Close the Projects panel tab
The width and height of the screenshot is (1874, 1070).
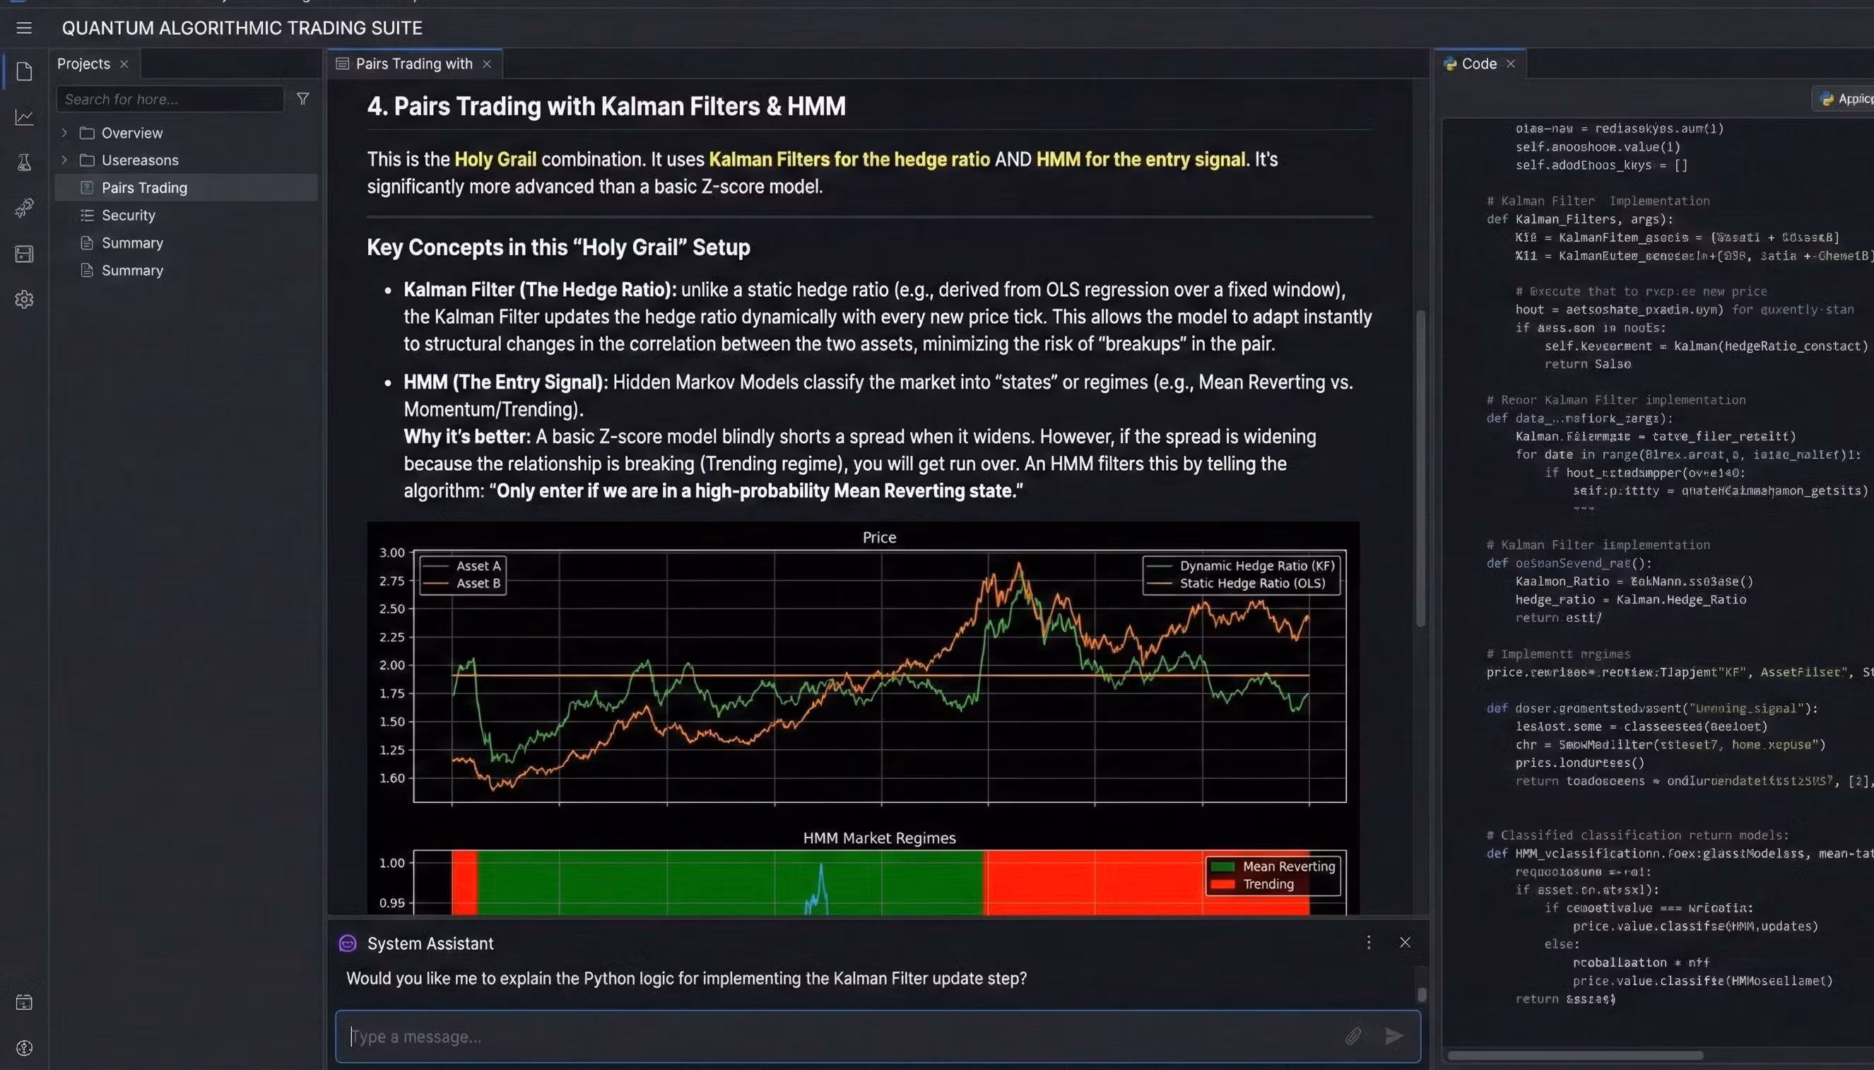point(124,64)
